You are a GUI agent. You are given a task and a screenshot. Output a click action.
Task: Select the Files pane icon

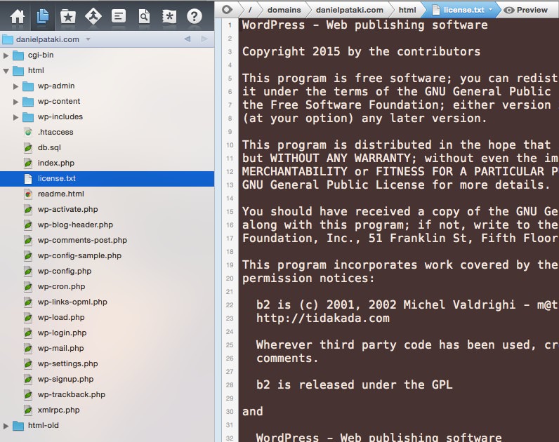[42, 16]
